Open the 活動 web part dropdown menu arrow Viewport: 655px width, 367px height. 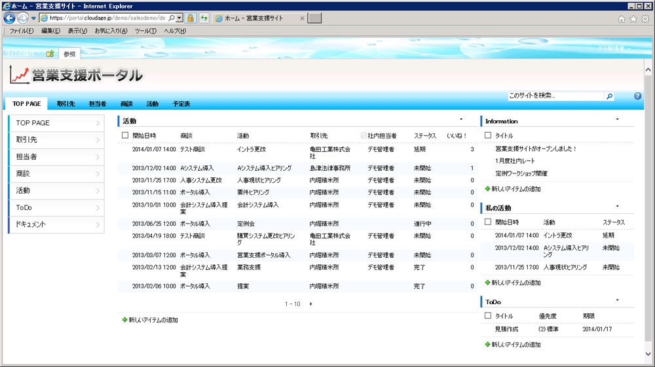pyautogui.click(x=461, y=120)
